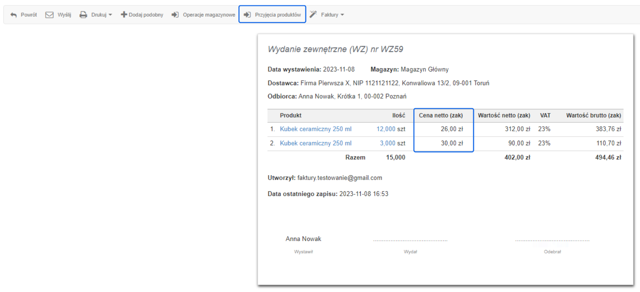Viewport: 640px width, 292px height.
Task: Click the envelope icon for Wyślij
Action: [x=49, y=15]
